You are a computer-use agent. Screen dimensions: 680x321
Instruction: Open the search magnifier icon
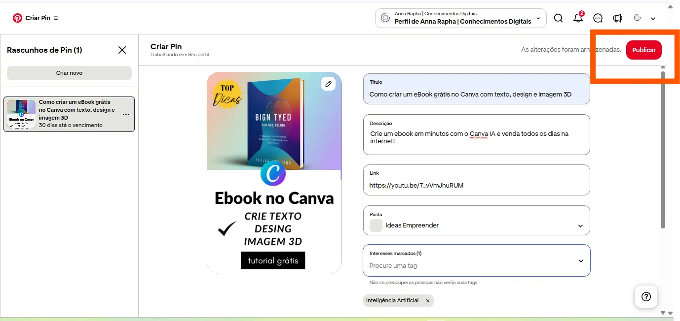click(558, 18)
